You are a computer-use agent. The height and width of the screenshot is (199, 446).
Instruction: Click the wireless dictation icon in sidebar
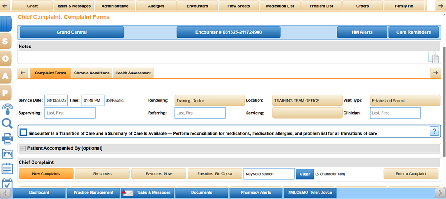pos(7,109)
